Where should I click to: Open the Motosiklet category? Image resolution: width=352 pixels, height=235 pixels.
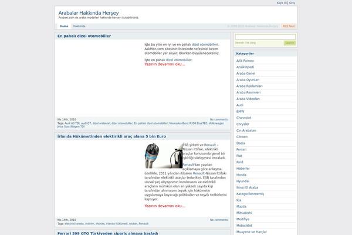tap(244, 226)
